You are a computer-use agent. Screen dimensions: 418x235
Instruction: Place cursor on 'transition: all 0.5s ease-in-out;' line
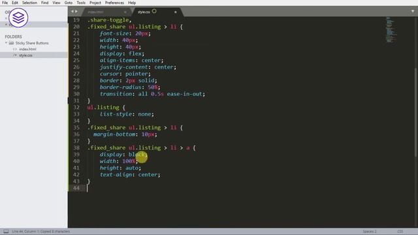152,94
